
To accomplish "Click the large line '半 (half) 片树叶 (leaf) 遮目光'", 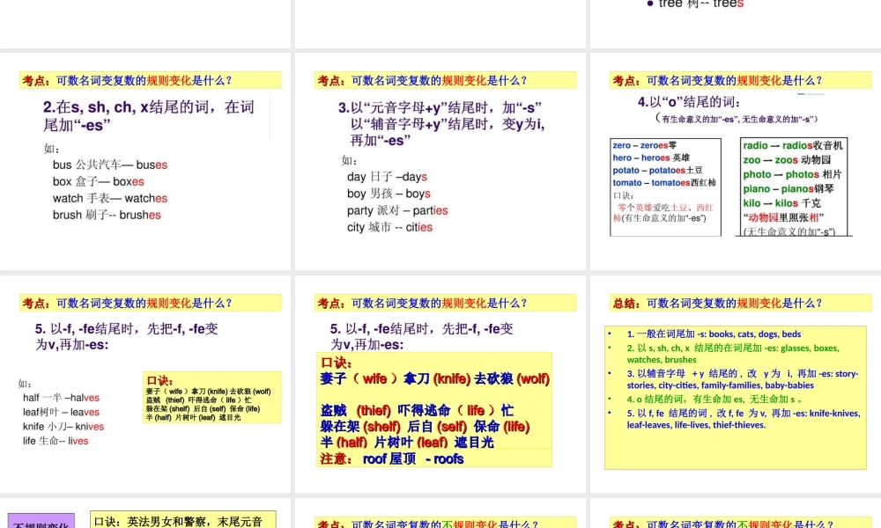I will tap(407, 442).
